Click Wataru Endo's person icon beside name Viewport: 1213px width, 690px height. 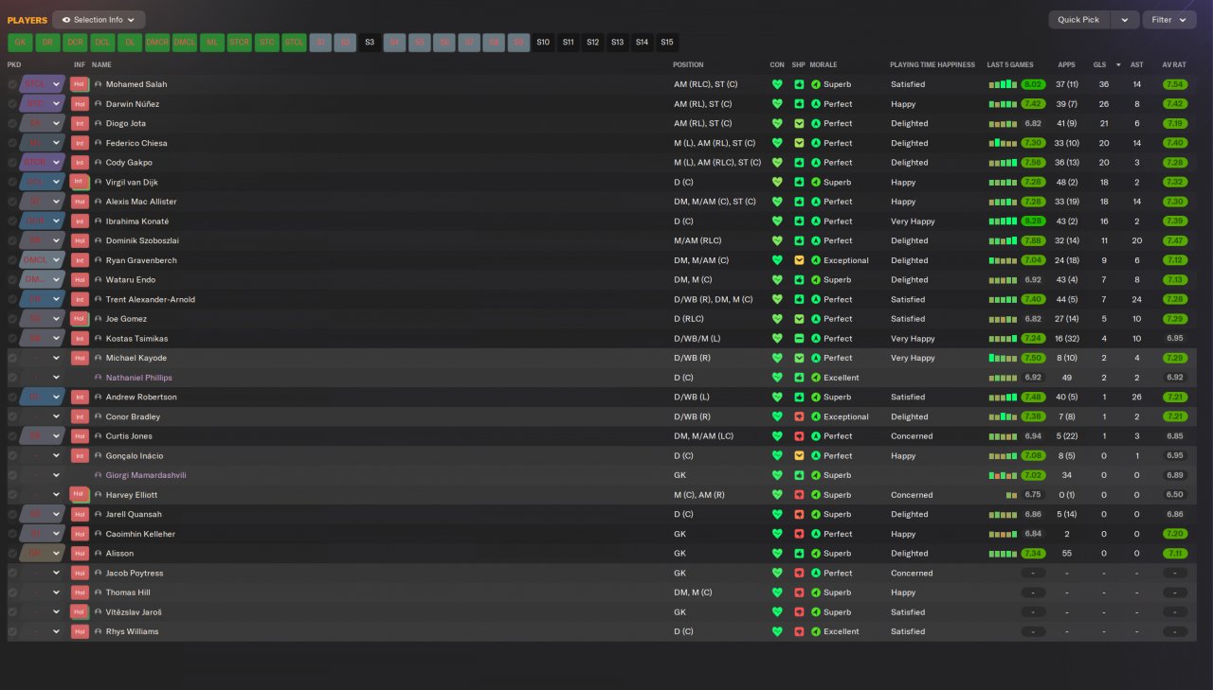pos(98,280)
